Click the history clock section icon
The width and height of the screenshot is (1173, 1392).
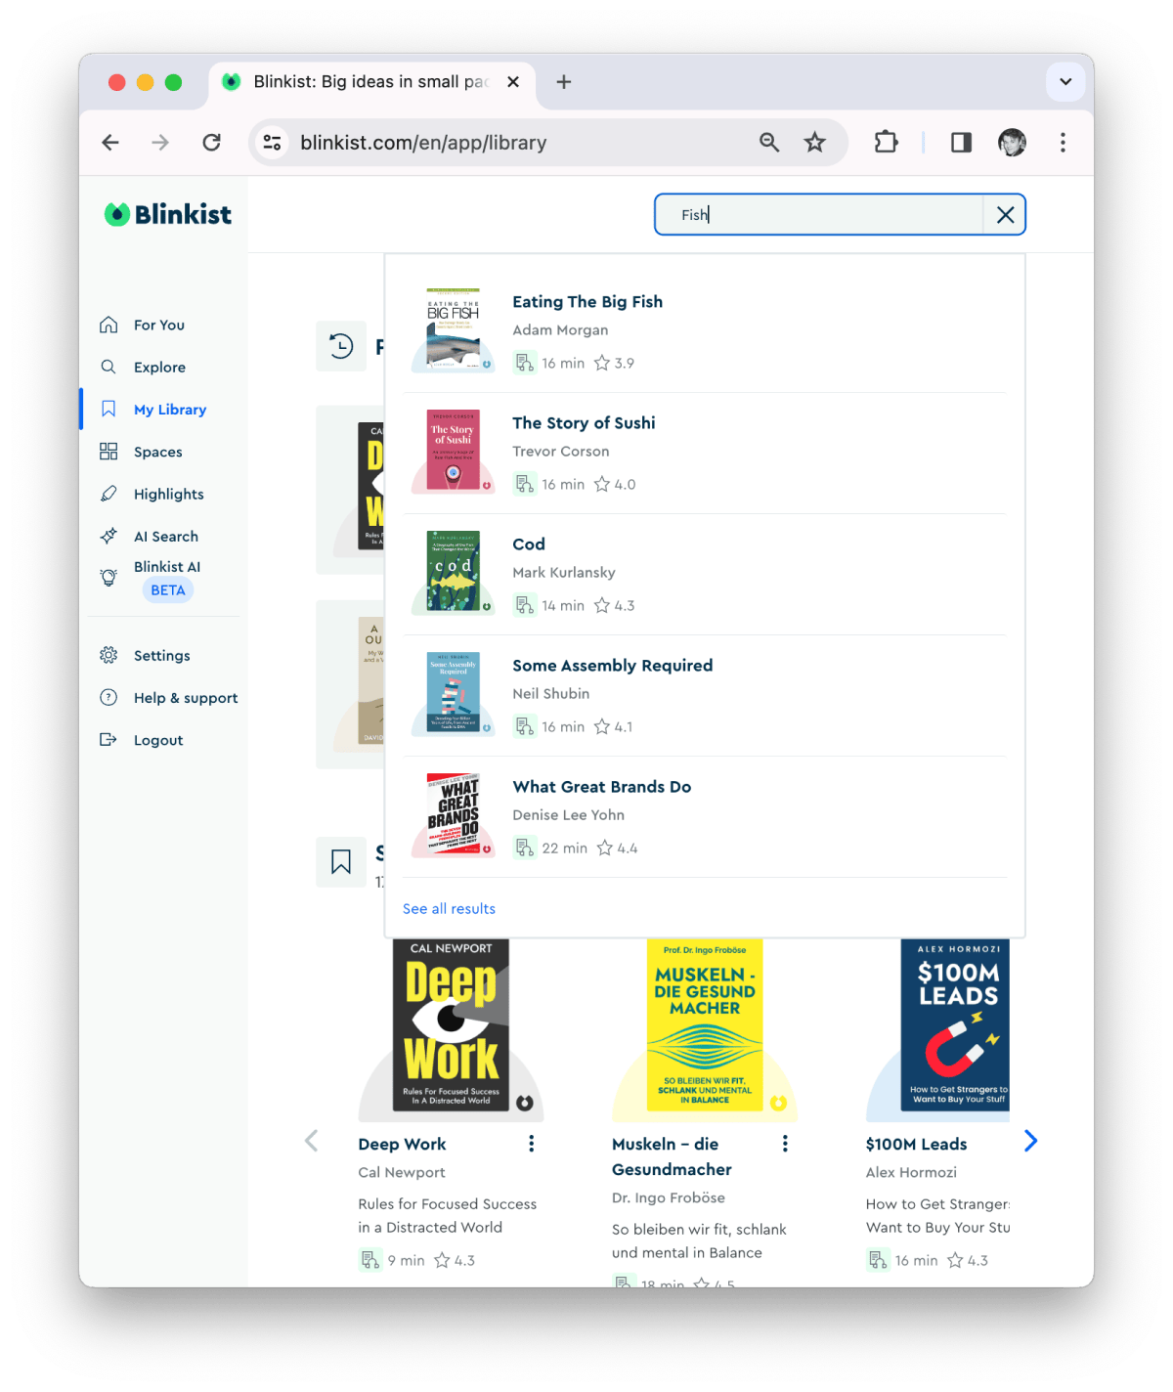pyautogui.click(x=341, y=346)
